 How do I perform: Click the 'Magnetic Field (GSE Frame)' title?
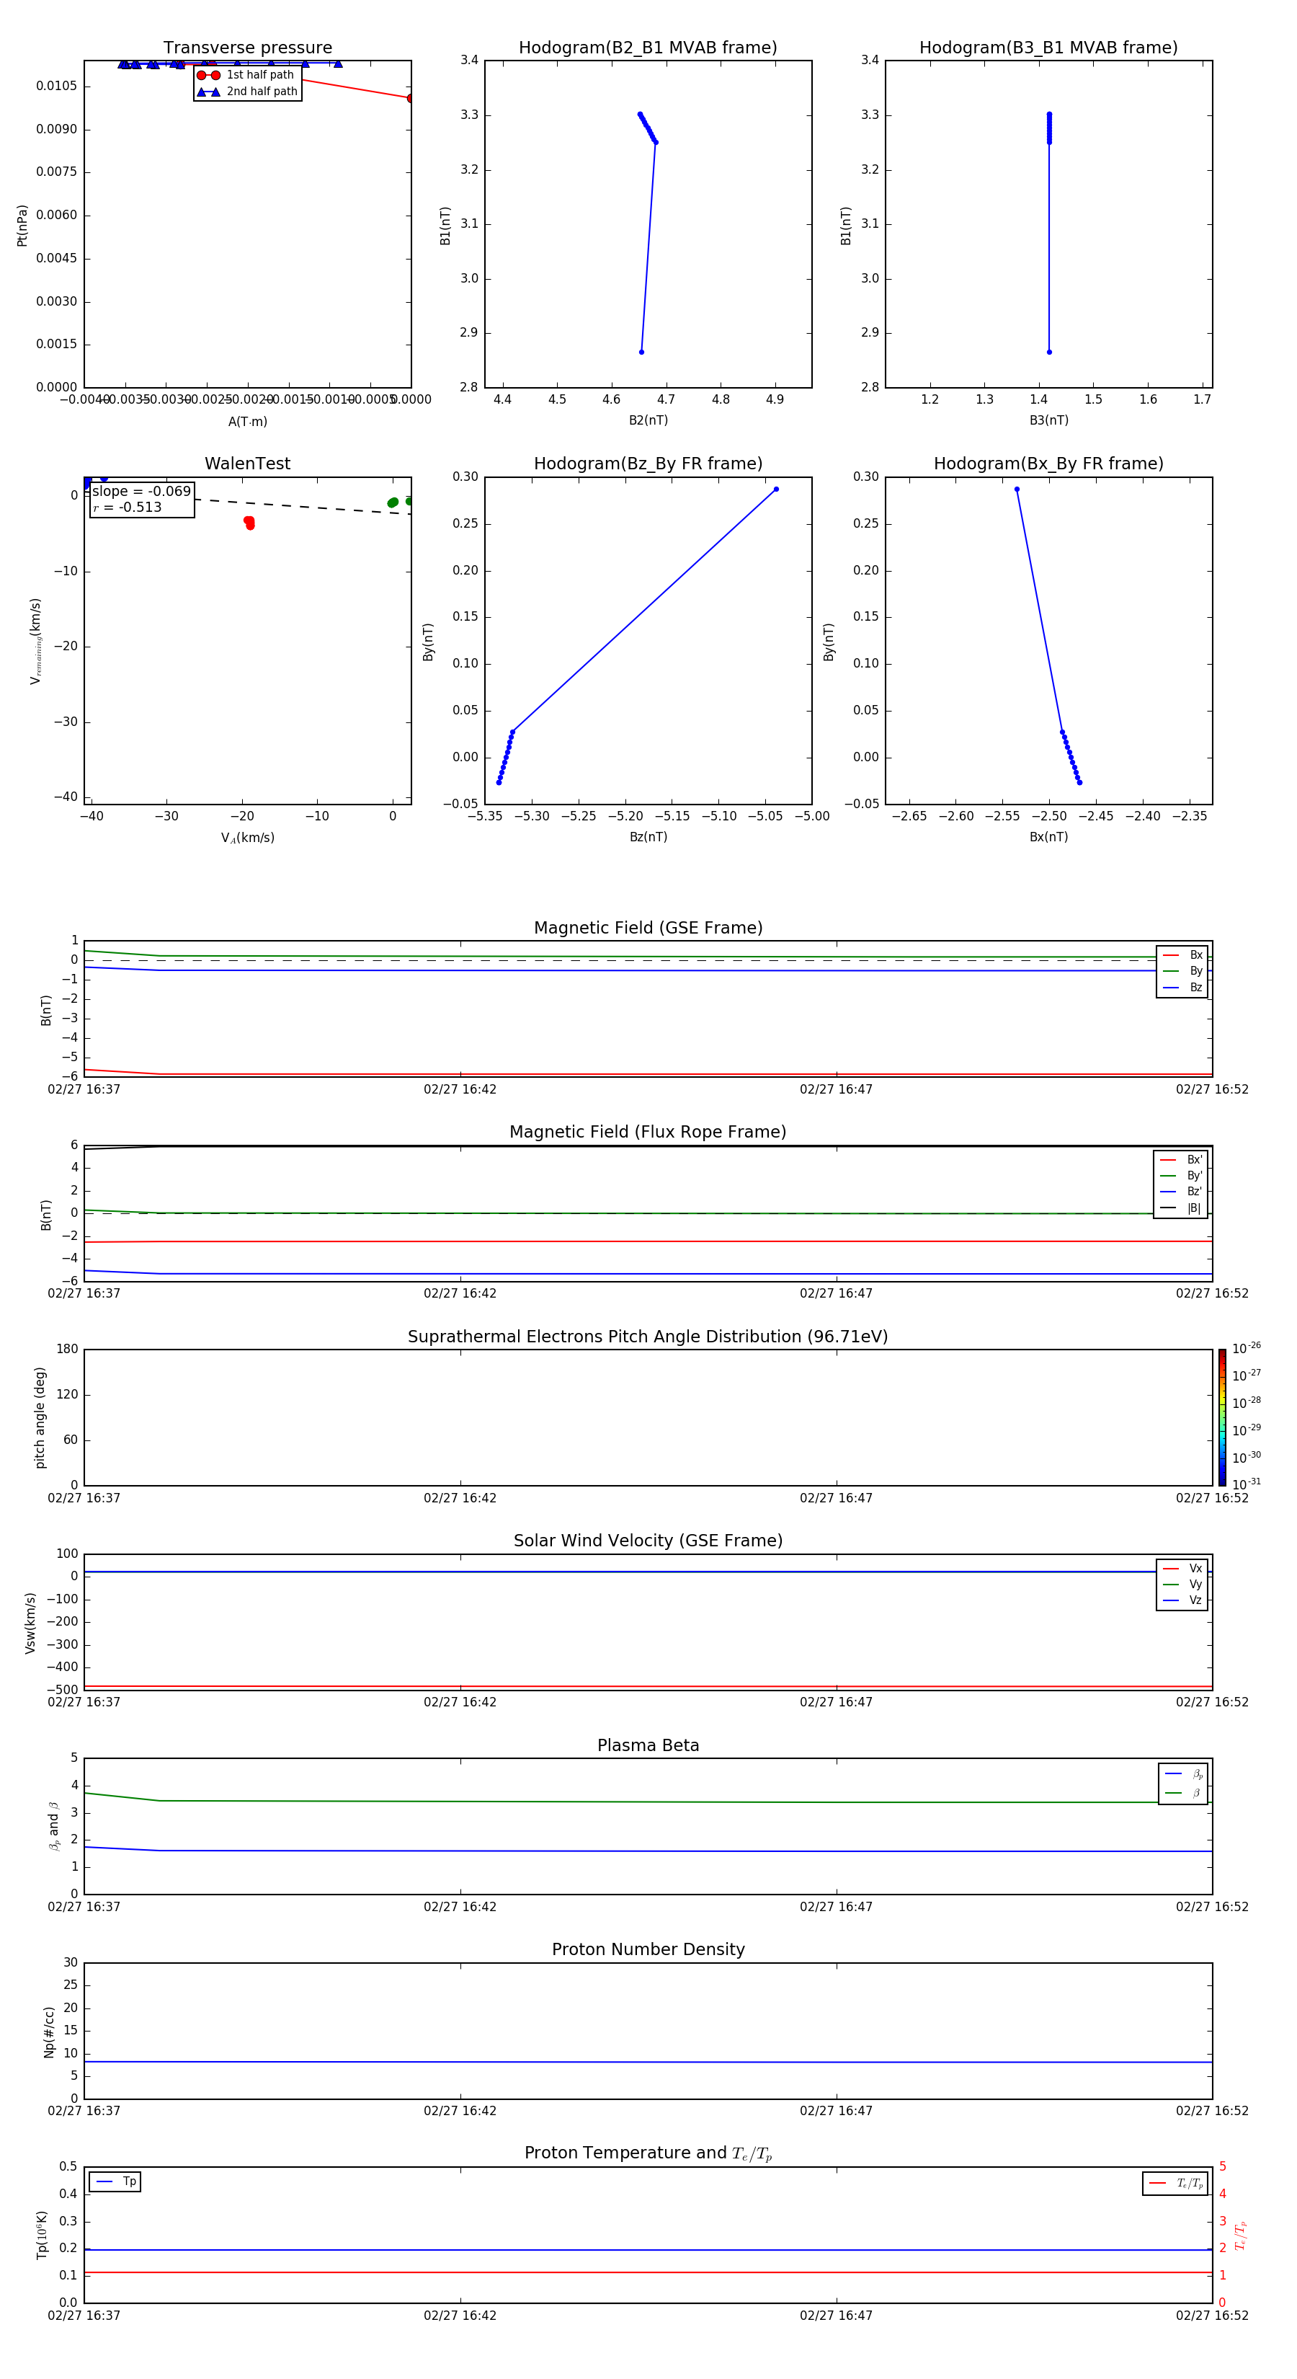click(648, 928)
